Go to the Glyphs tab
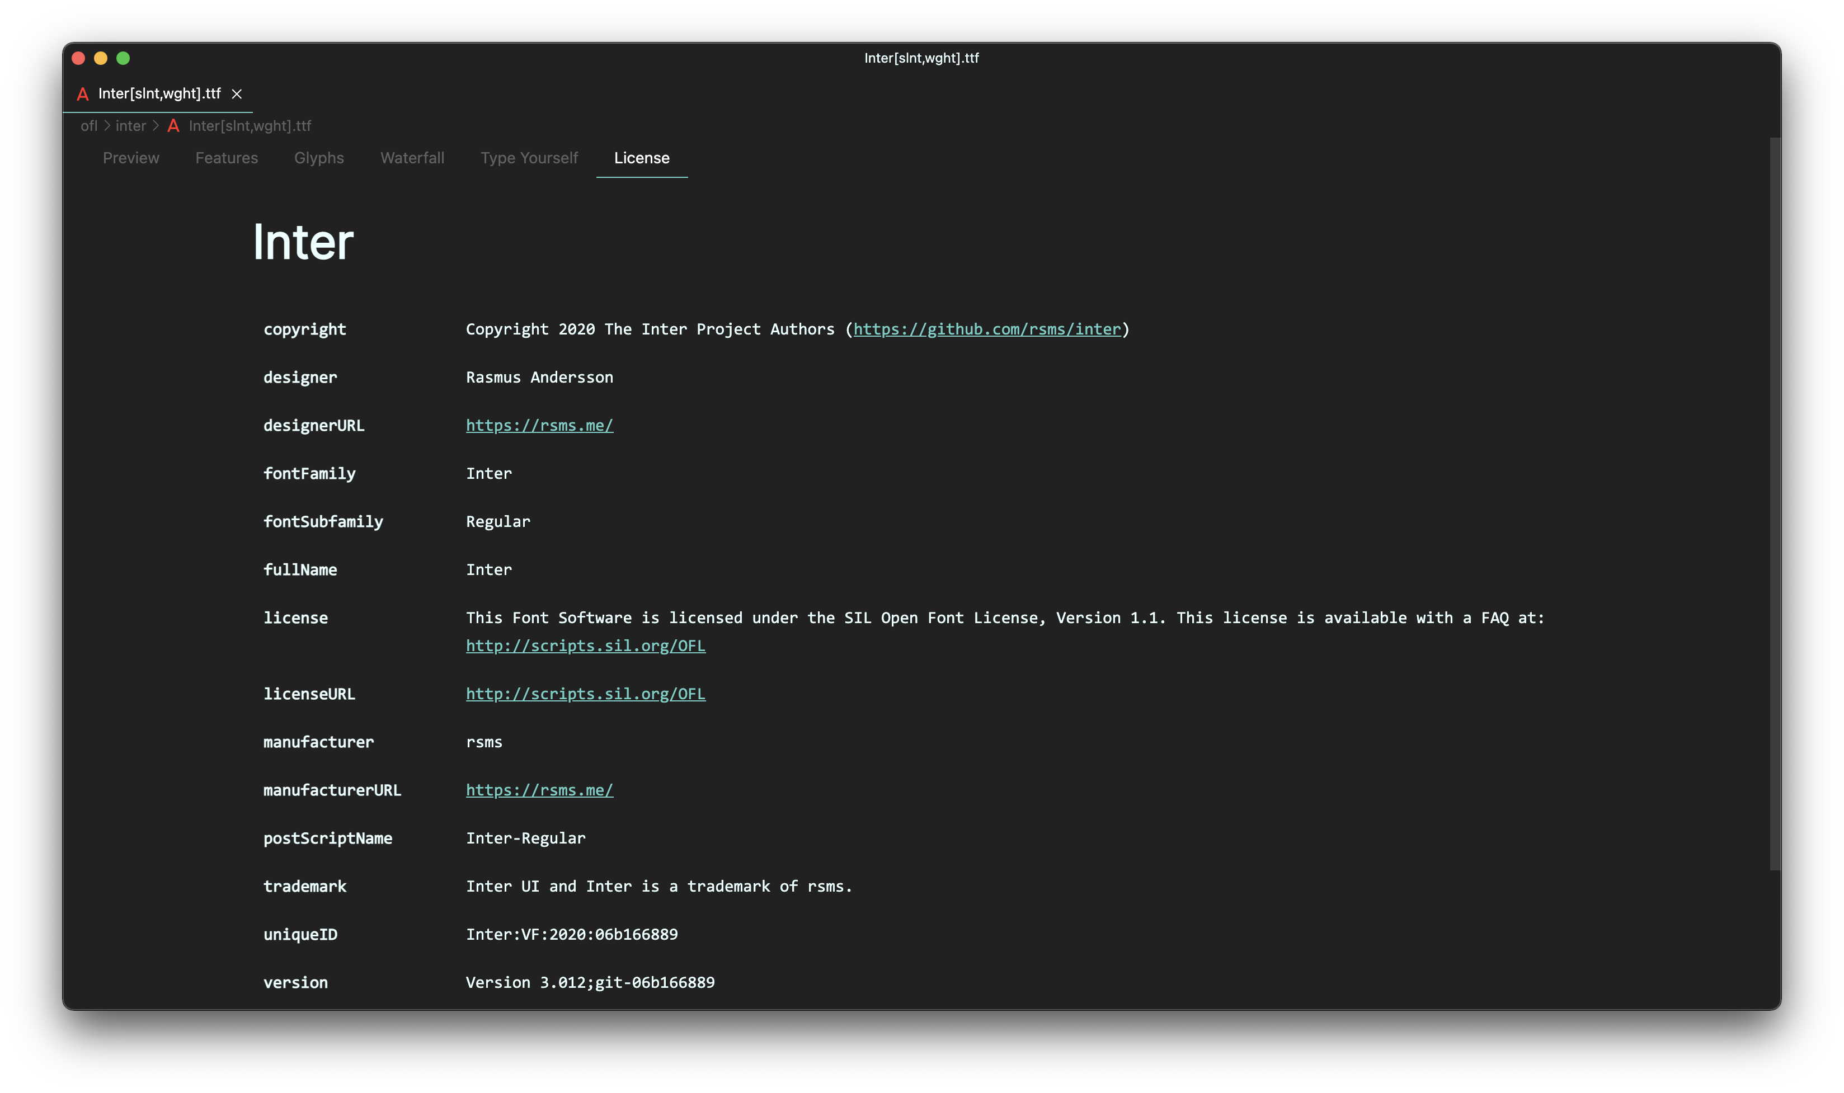The image size is (1844, 1093). pyautogui.click(x=319, y=158)
